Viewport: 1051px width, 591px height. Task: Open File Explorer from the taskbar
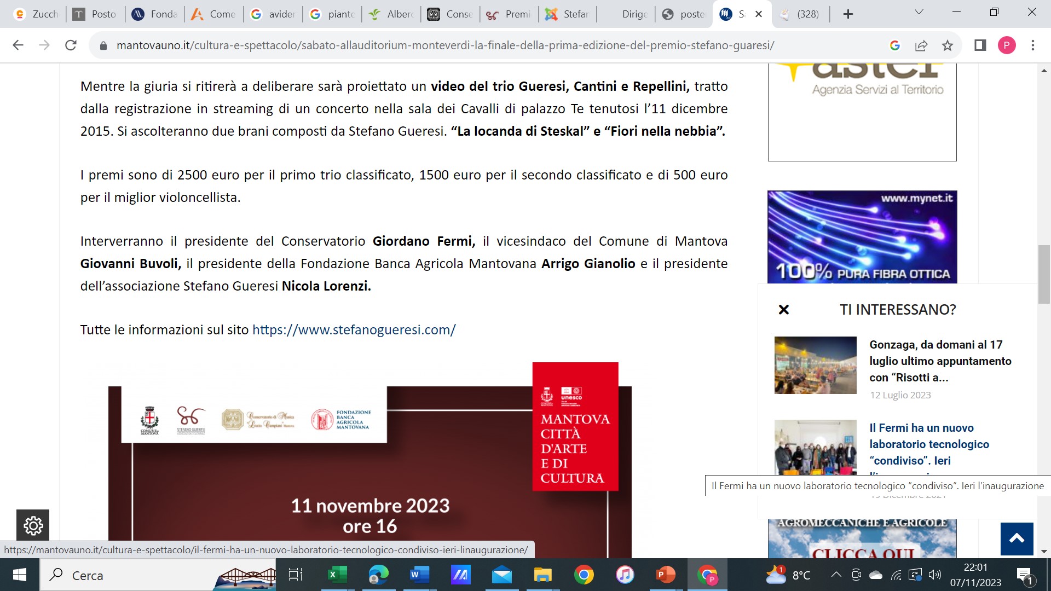click(x=542, y=575)
